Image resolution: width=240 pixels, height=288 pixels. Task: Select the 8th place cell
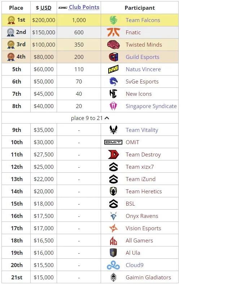coord(16,106)
